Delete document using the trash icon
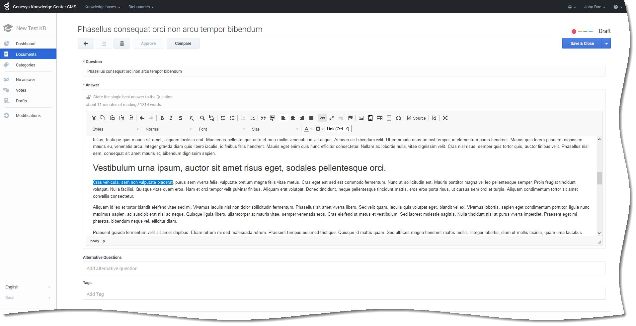Image resolution: width=636 pixels, height=326 pixels. tap(122, 44)
